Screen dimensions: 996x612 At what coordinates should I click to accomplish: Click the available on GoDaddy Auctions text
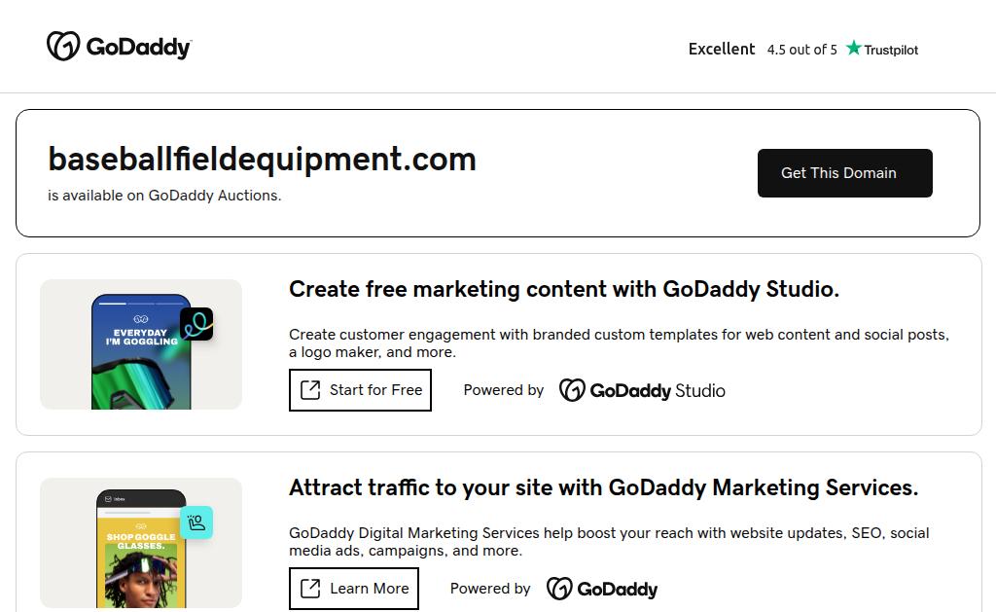164,195
